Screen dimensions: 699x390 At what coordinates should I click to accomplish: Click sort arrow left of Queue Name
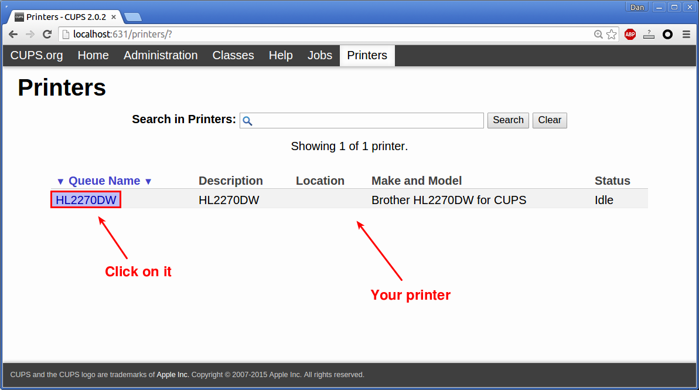click(x=60, y=182)
